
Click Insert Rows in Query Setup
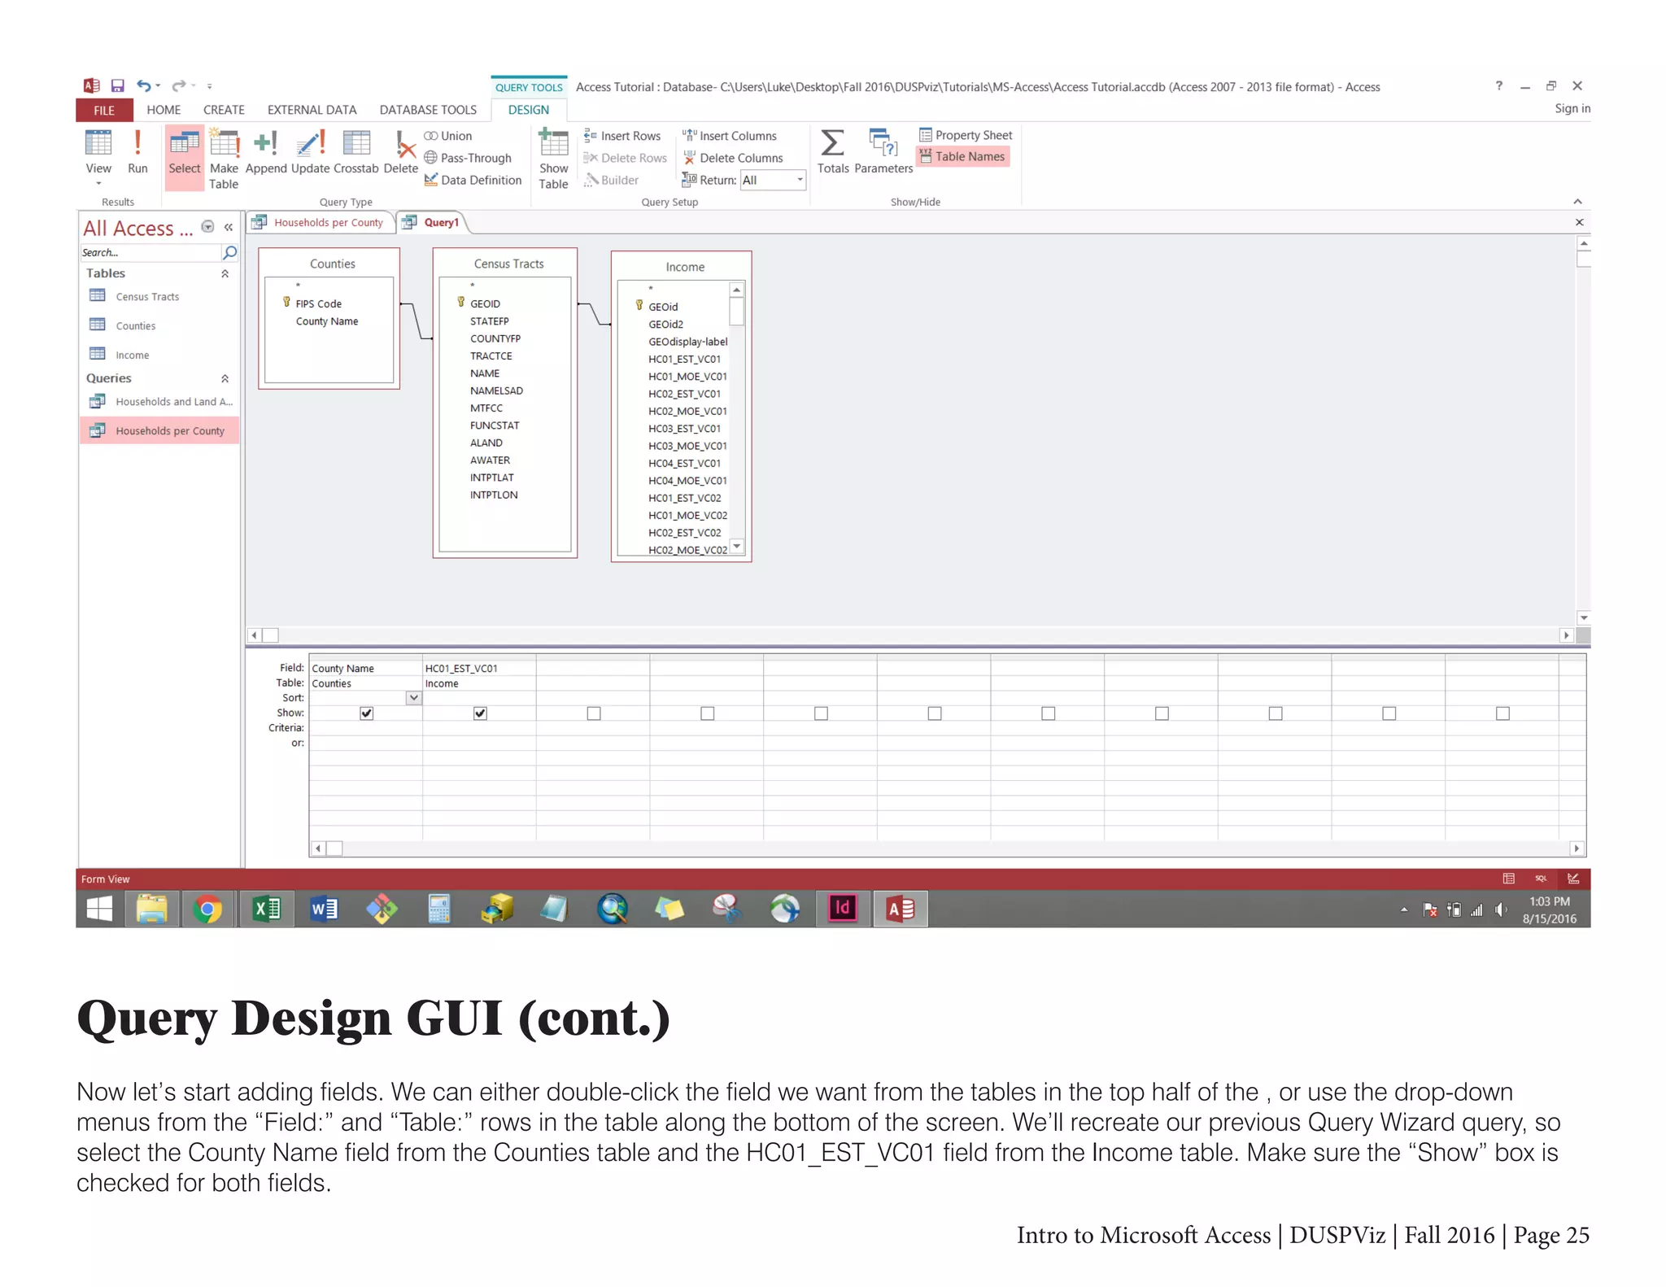(x=623, y=136)
